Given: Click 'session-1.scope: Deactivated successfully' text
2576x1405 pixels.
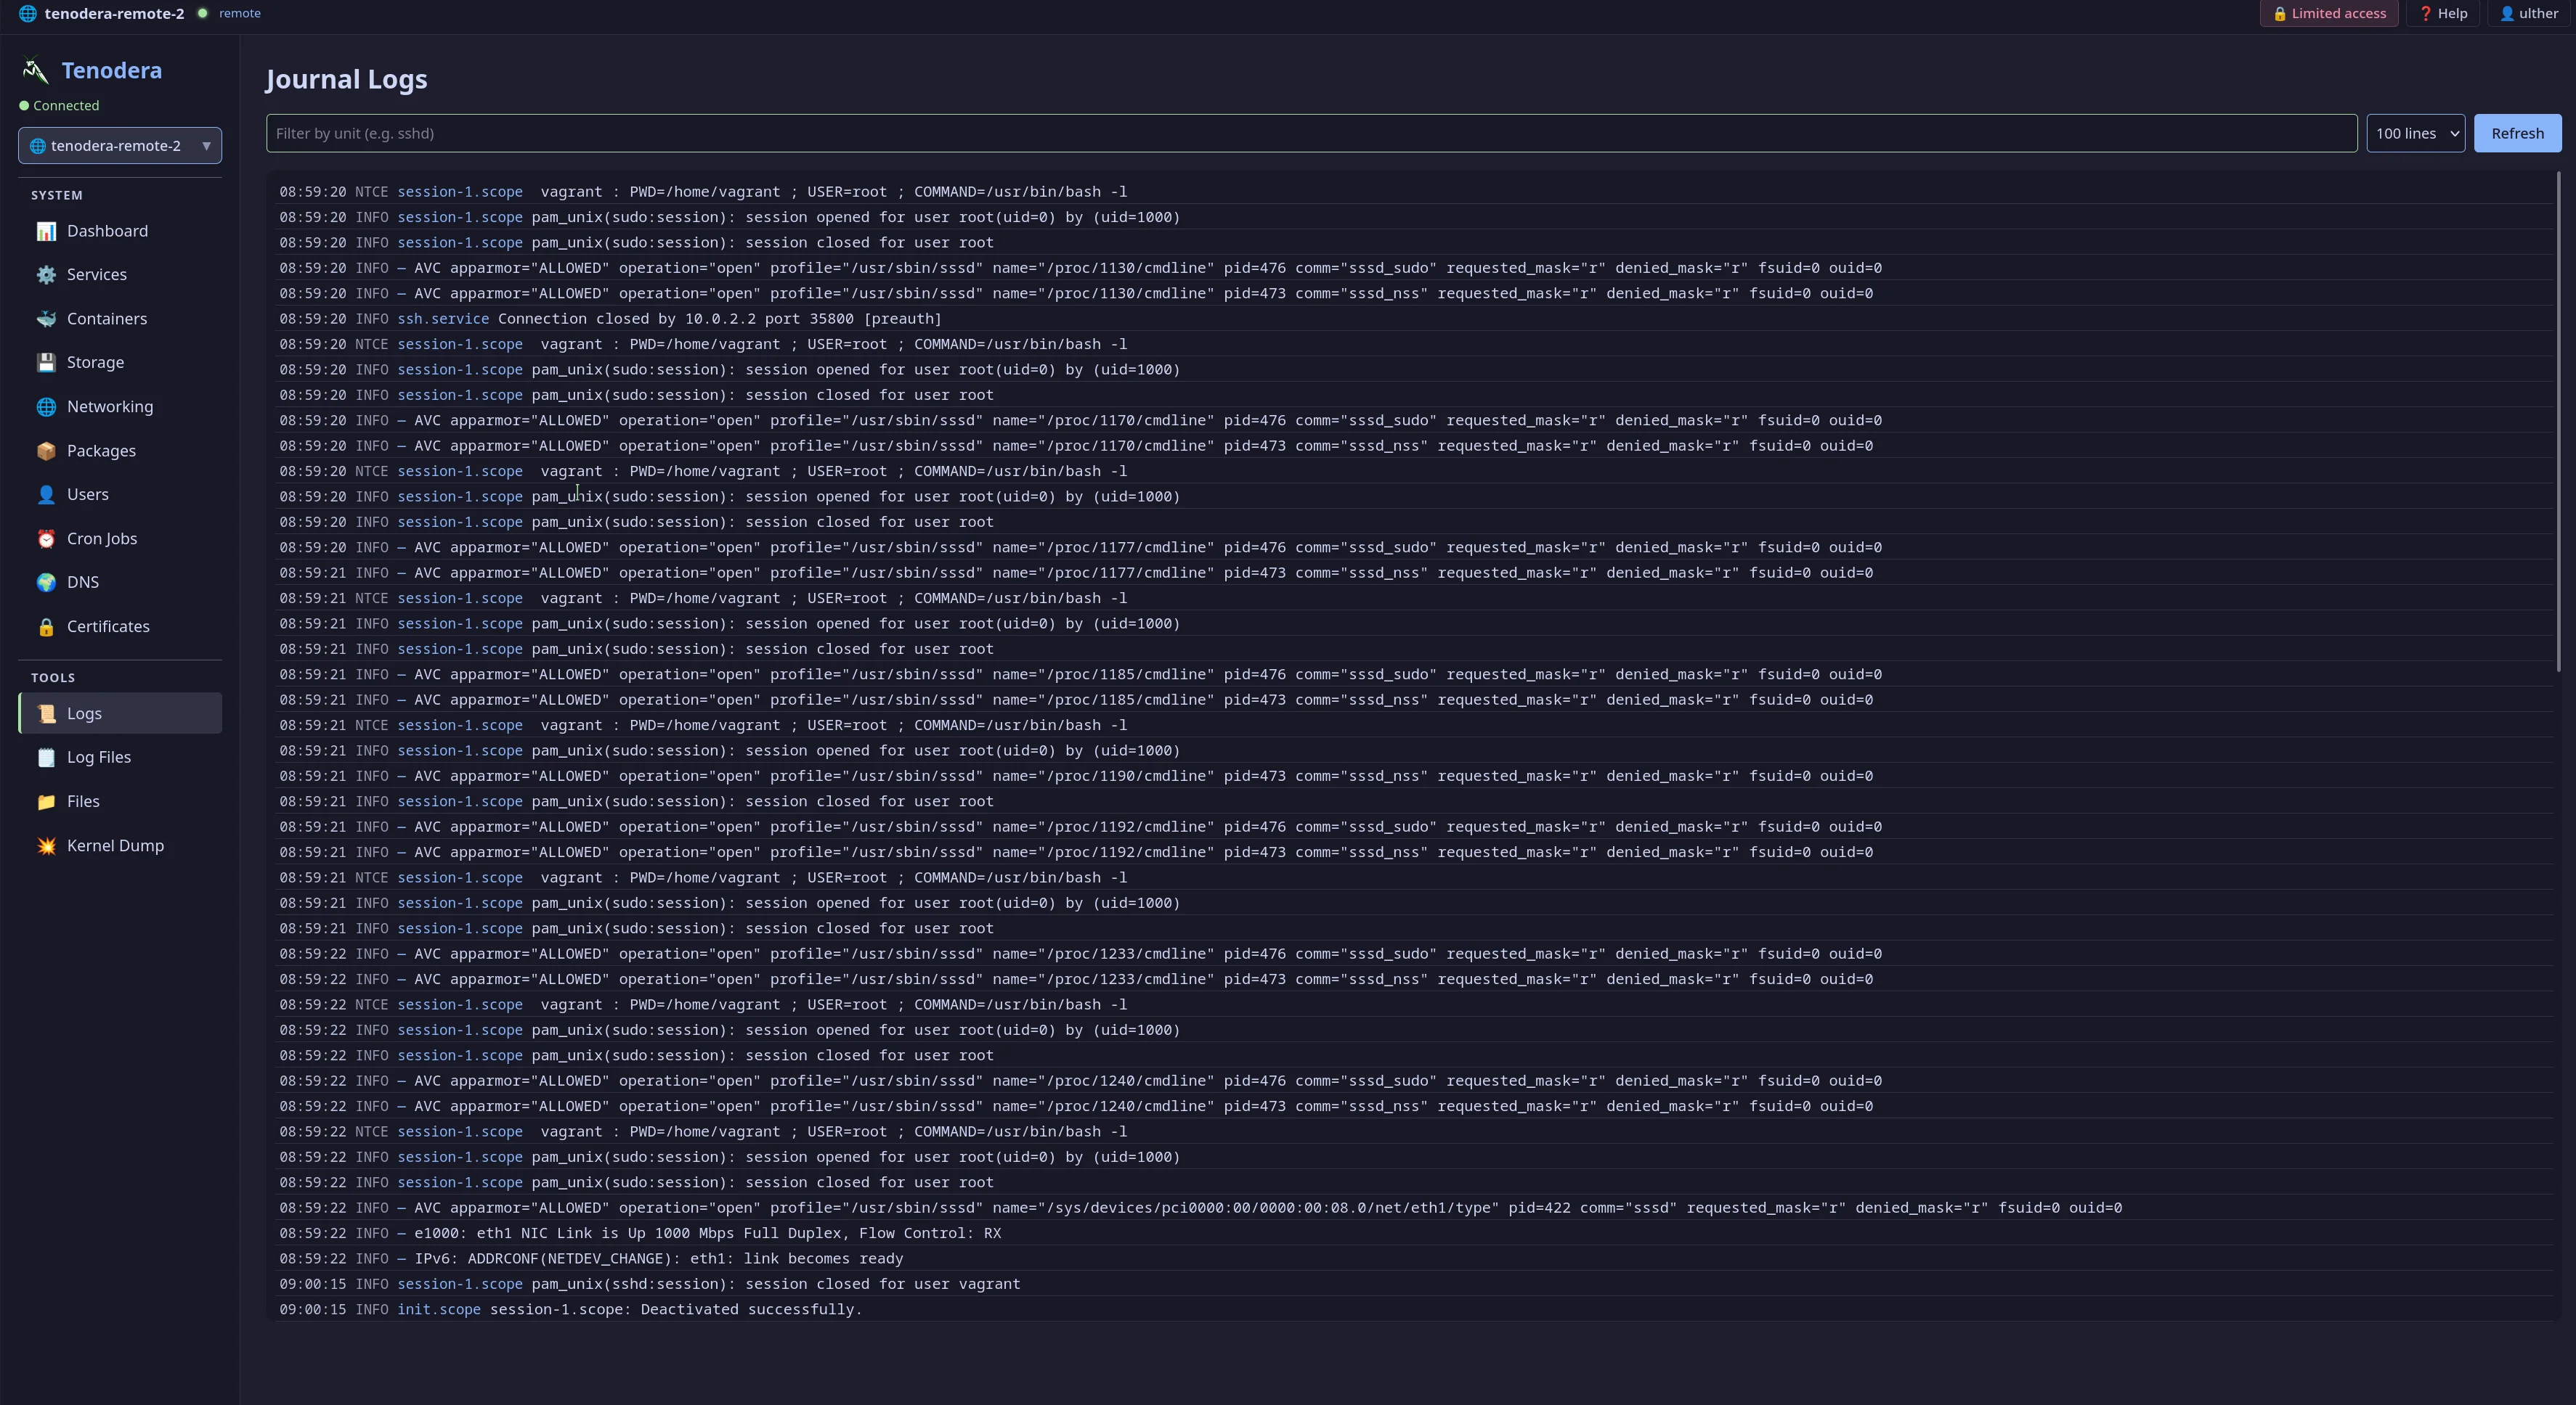Looking at the screenshot, I should coord(676,1309).
